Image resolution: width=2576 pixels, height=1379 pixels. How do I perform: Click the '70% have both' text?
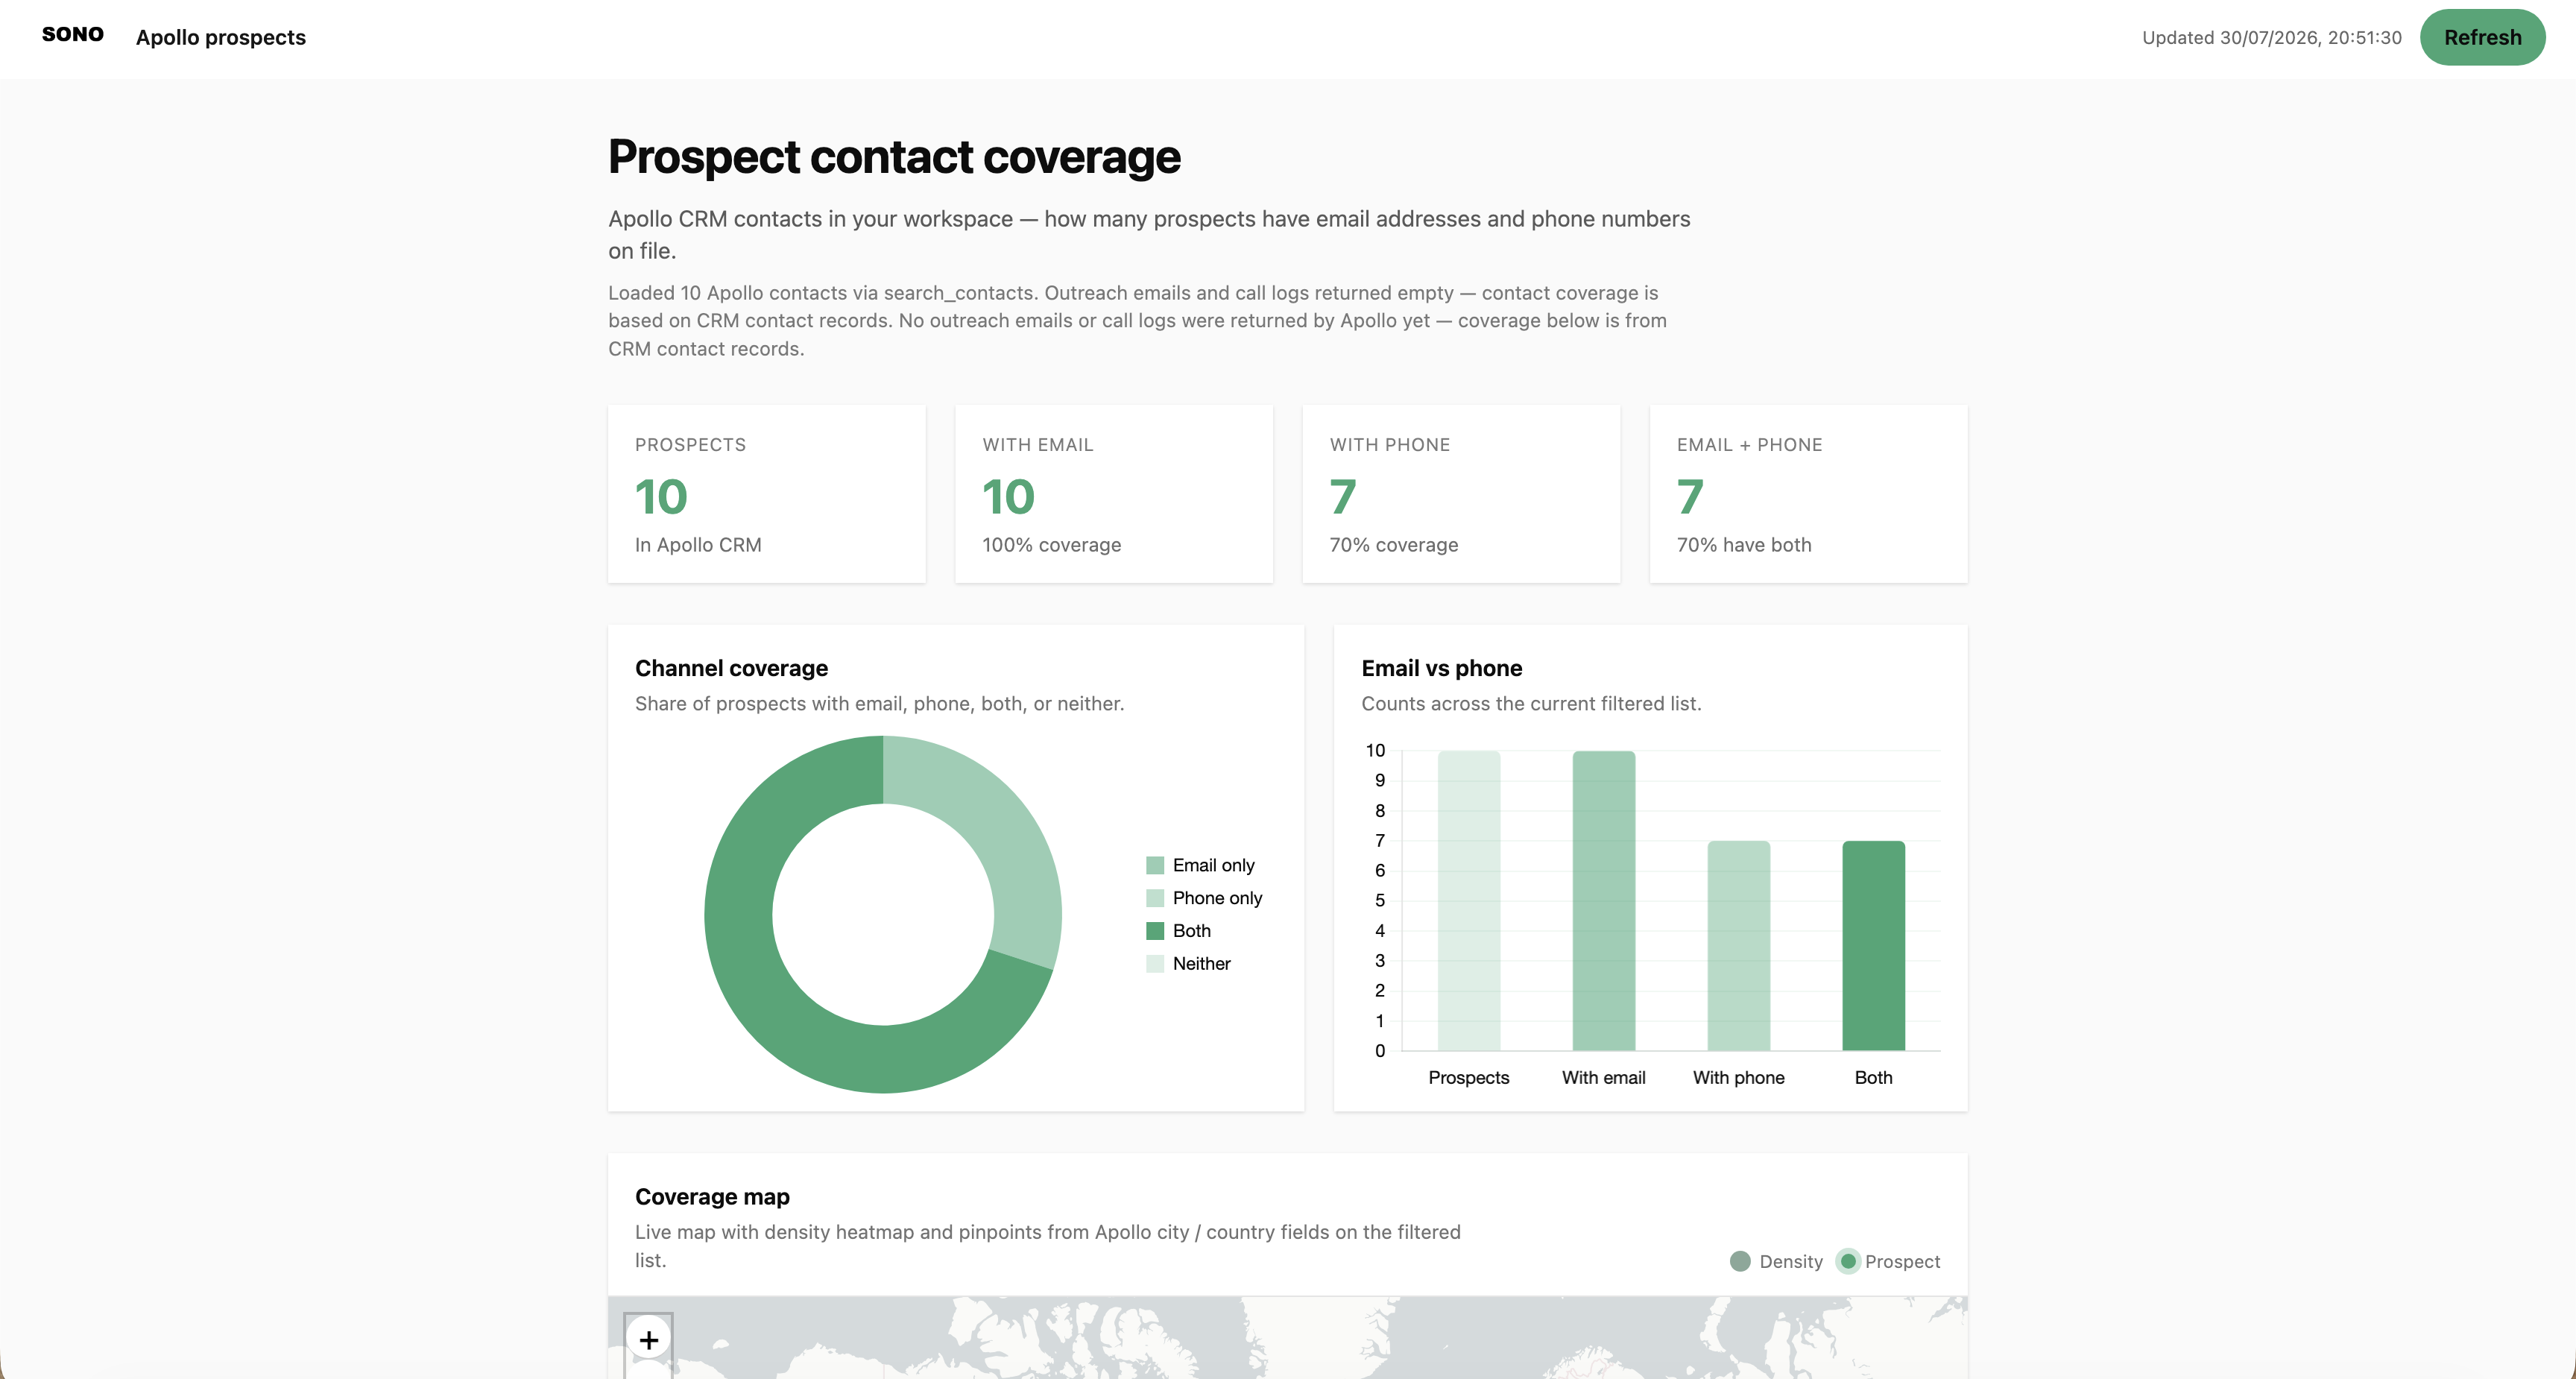click(1744, 545)
